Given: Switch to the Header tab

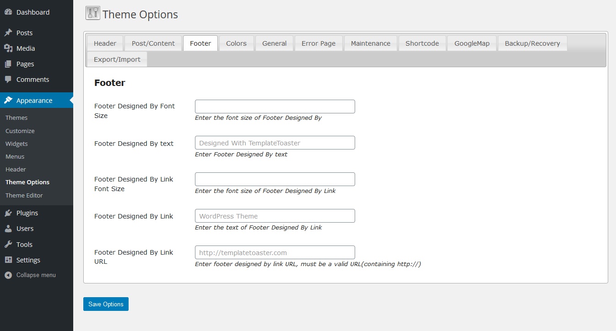Looking at the screenshot, I should tap(104, 43).
